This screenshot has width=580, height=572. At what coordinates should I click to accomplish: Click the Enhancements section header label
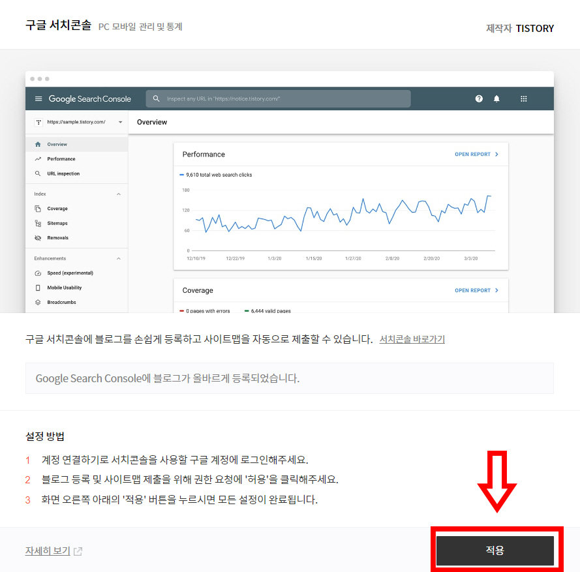50,258
